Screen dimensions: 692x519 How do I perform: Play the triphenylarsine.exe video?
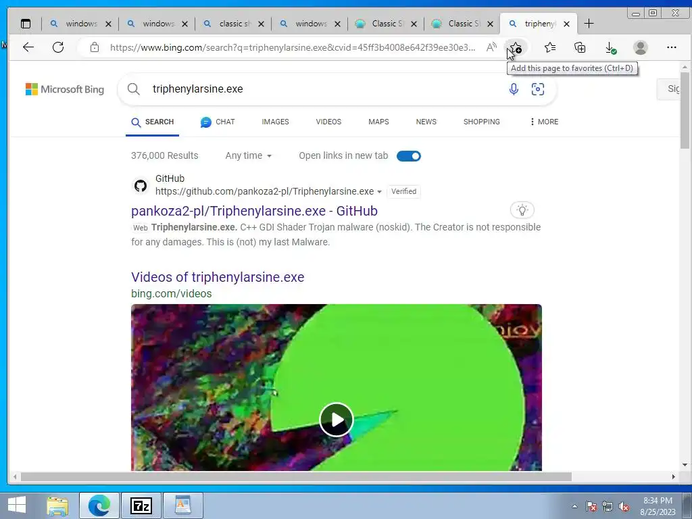[x=337, y=420]
